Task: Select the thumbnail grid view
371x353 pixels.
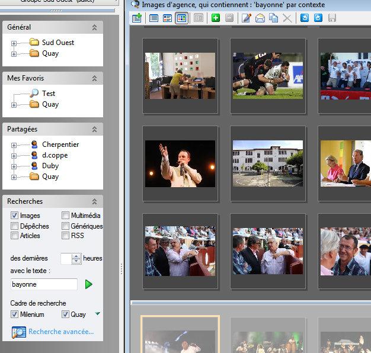Action: click(x=181, y=18)
